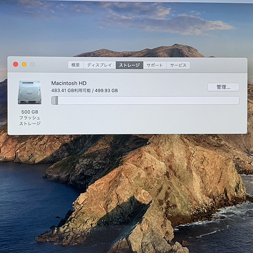
Task: Click the 管理... button
Action: [x=223, y=87]
